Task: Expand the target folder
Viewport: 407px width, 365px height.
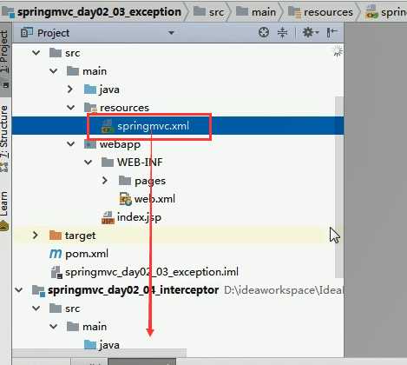Action: 36,236
